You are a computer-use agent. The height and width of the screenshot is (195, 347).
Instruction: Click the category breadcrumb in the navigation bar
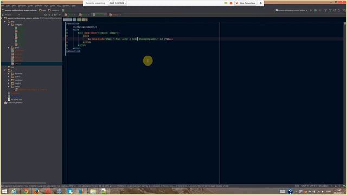pos(54,10)
